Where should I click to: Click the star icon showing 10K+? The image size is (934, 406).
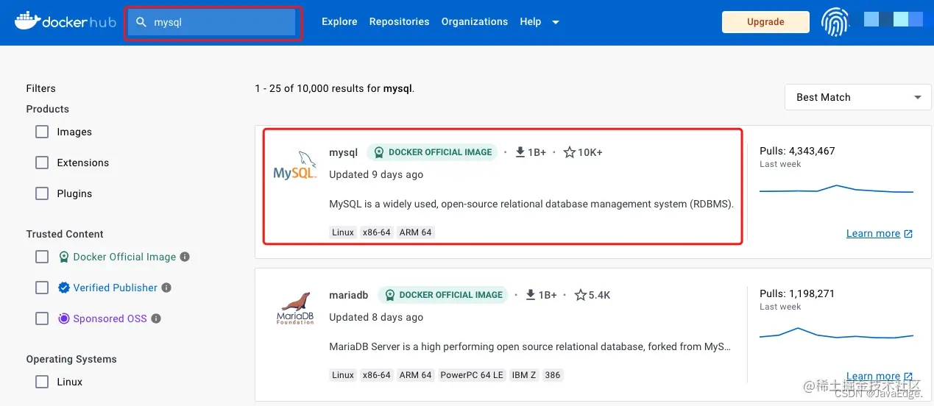569,152
